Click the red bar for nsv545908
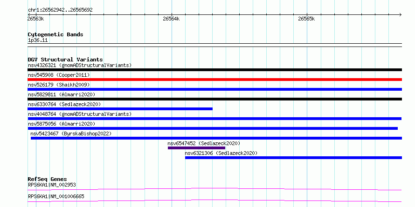Screen dimensions: 415x207 coord(214,80)
